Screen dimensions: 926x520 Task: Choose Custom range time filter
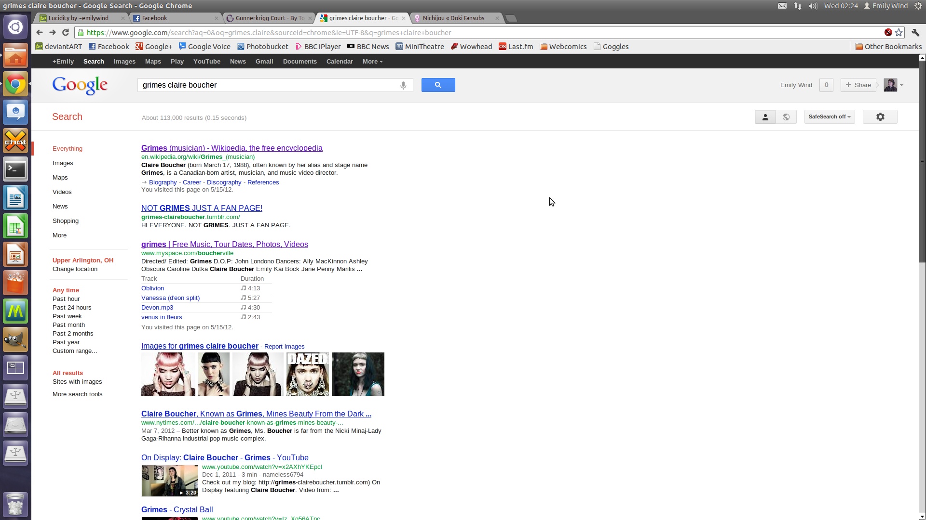pyautogui.click(x=75, y=351)
